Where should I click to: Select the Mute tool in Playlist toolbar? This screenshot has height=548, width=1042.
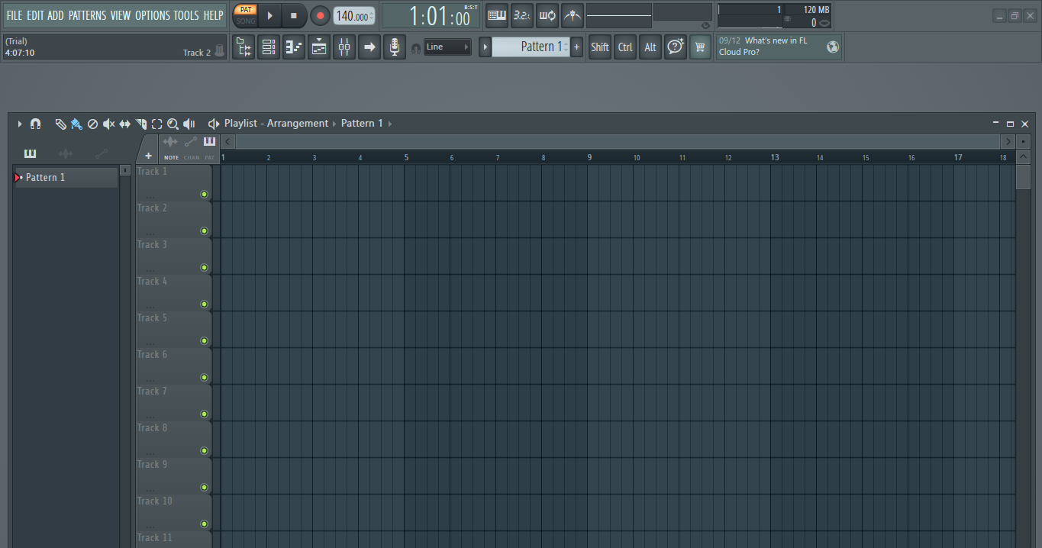(x=108, y=124)
